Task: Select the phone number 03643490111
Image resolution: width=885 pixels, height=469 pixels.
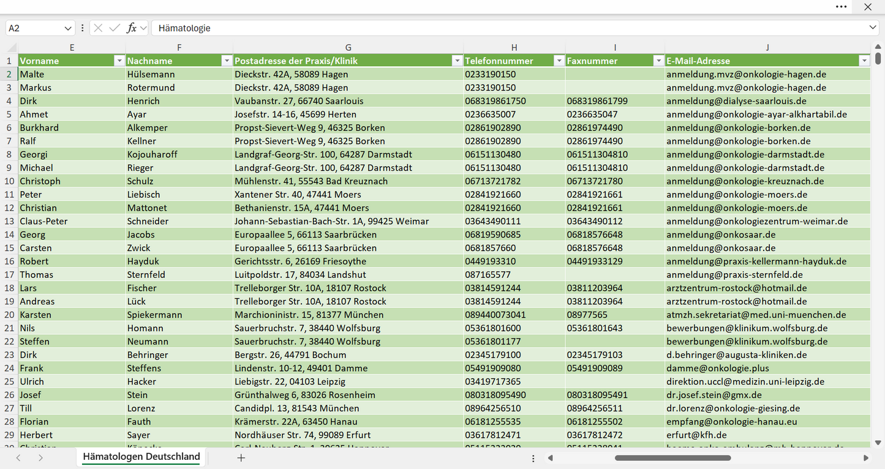Action: 514,221
